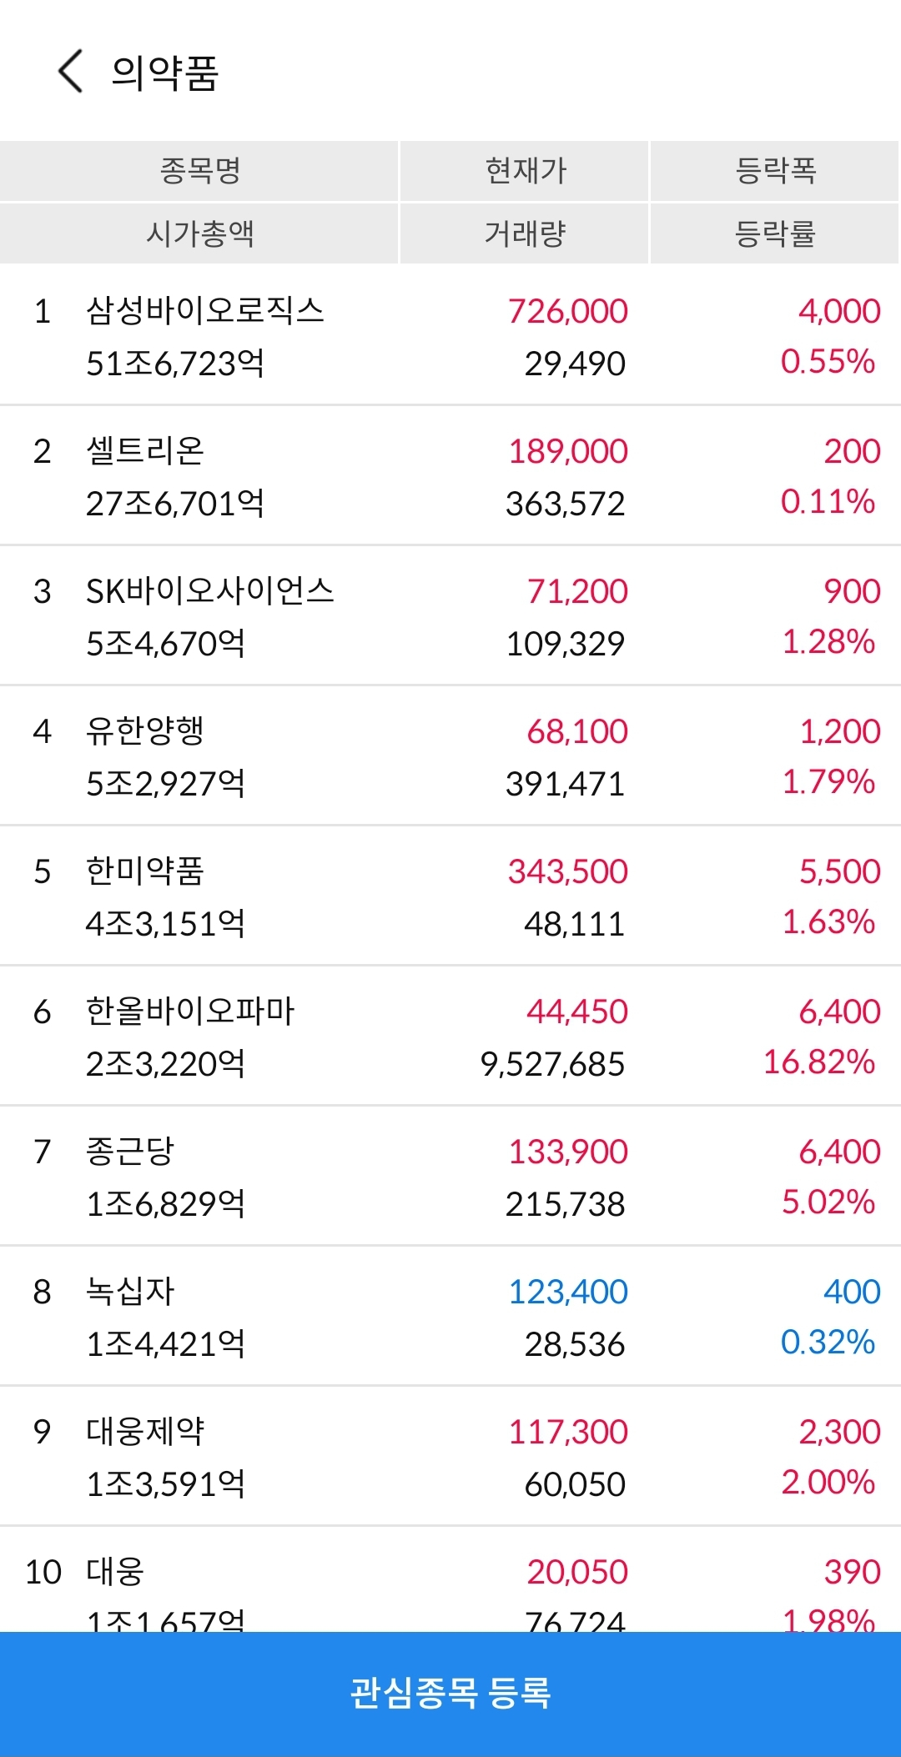Select 종근당 stock row
901x1757 pixels.
coord(450,1177)
